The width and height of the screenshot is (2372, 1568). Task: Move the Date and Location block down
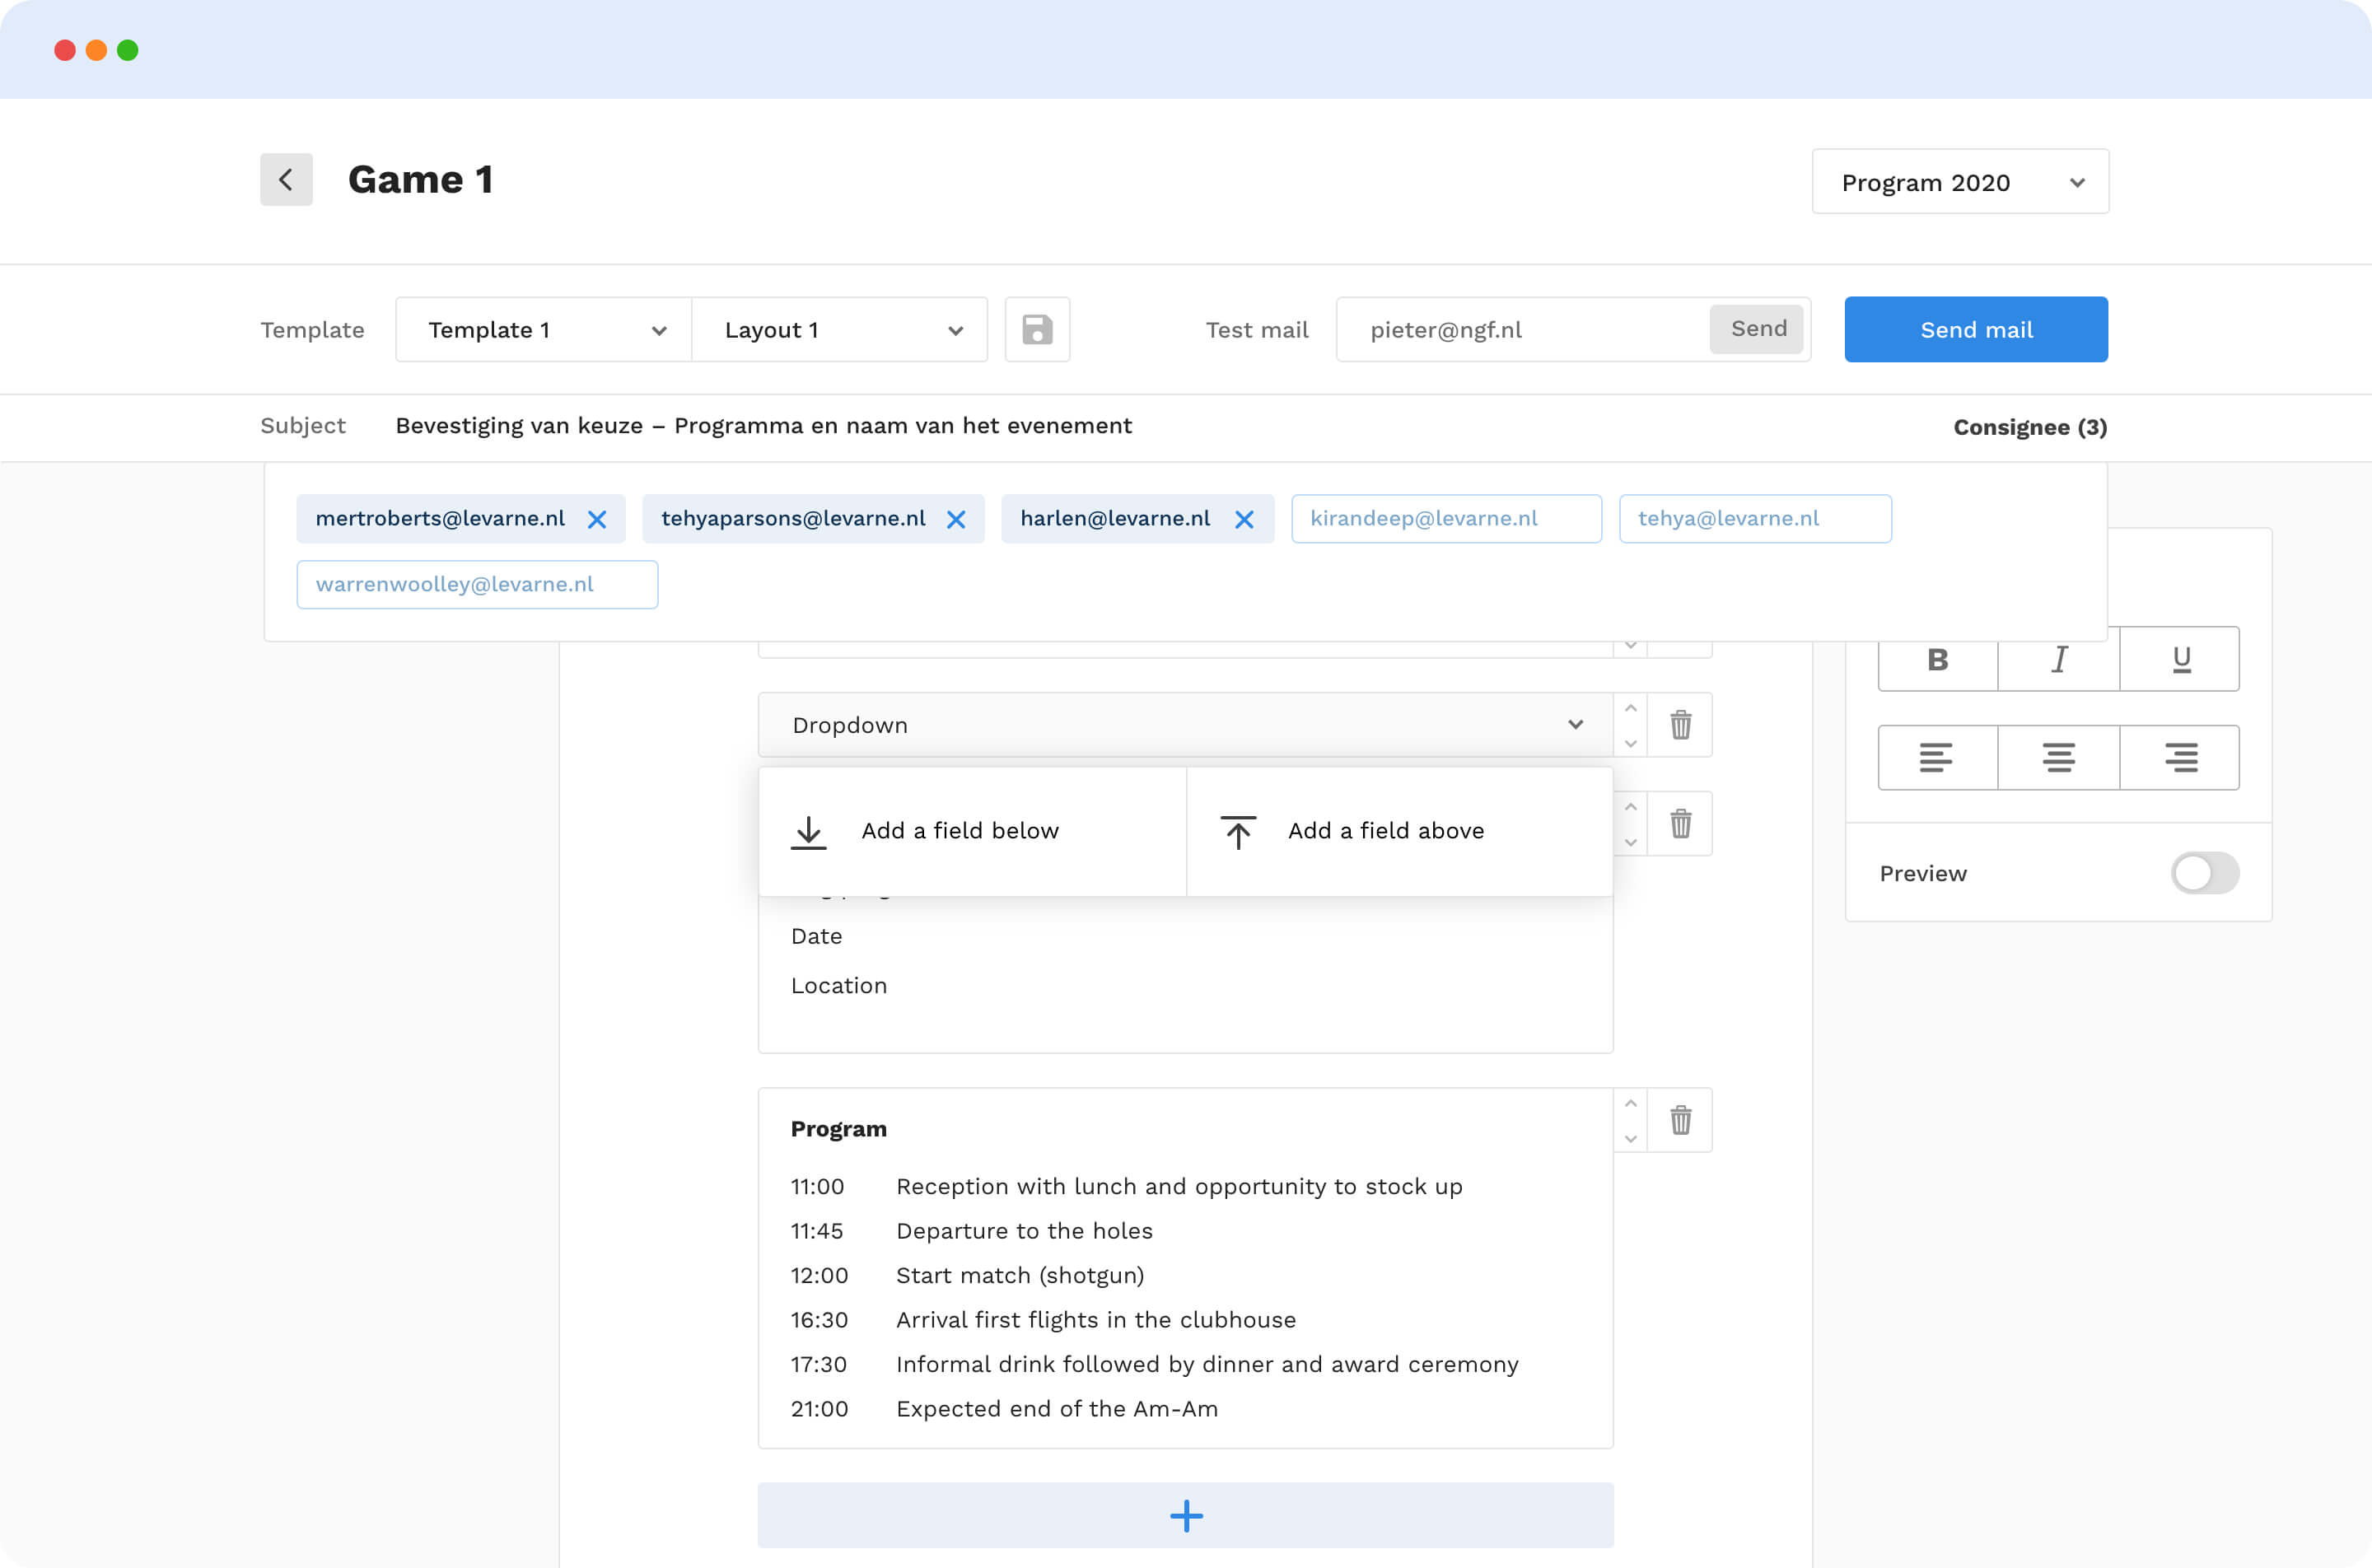(1631, 842)
